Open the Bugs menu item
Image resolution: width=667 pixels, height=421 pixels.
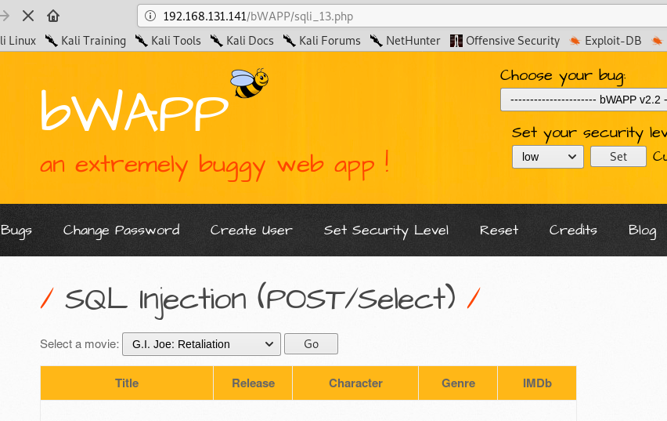point(16,230)
